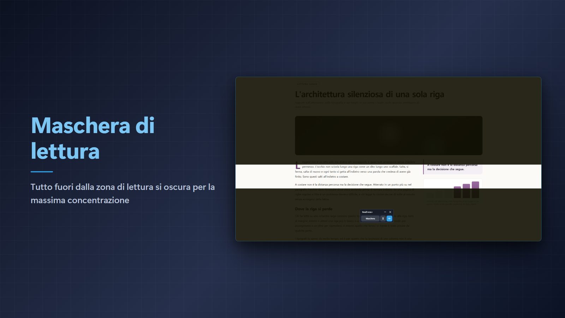Click the vertical arrows height icon
The height and width of the screenshot is (318, 565).
[x=383, y=219]
